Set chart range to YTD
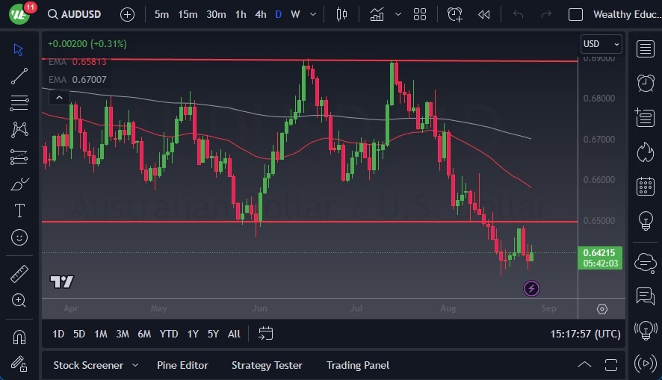Viewport: 662px width, 380px height. [x=169, y=334]
